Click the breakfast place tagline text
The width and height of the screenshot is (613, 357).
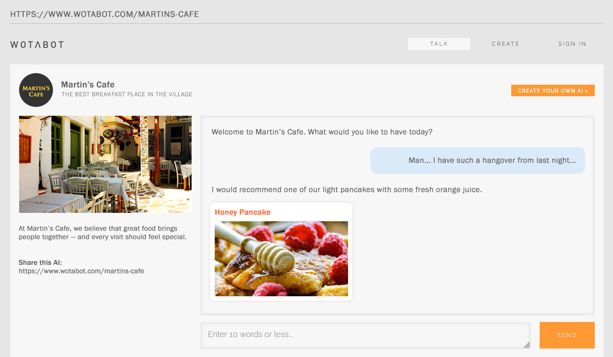click(127, 94)
